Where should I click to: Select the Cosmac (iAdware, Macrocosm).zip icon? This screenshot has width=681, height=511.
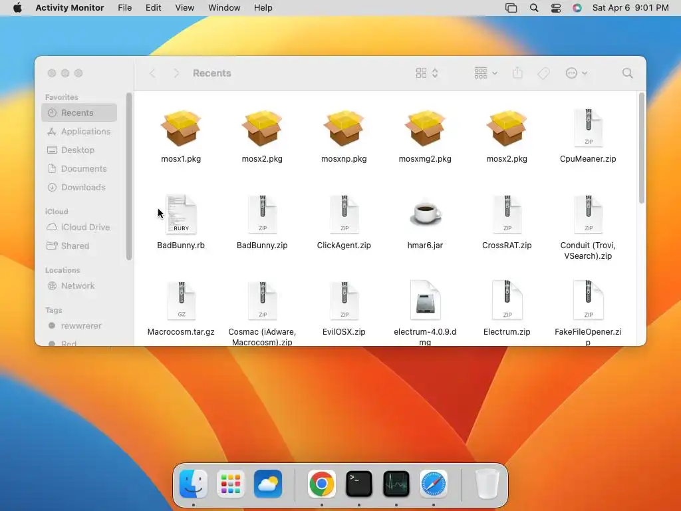click(262, 301)
